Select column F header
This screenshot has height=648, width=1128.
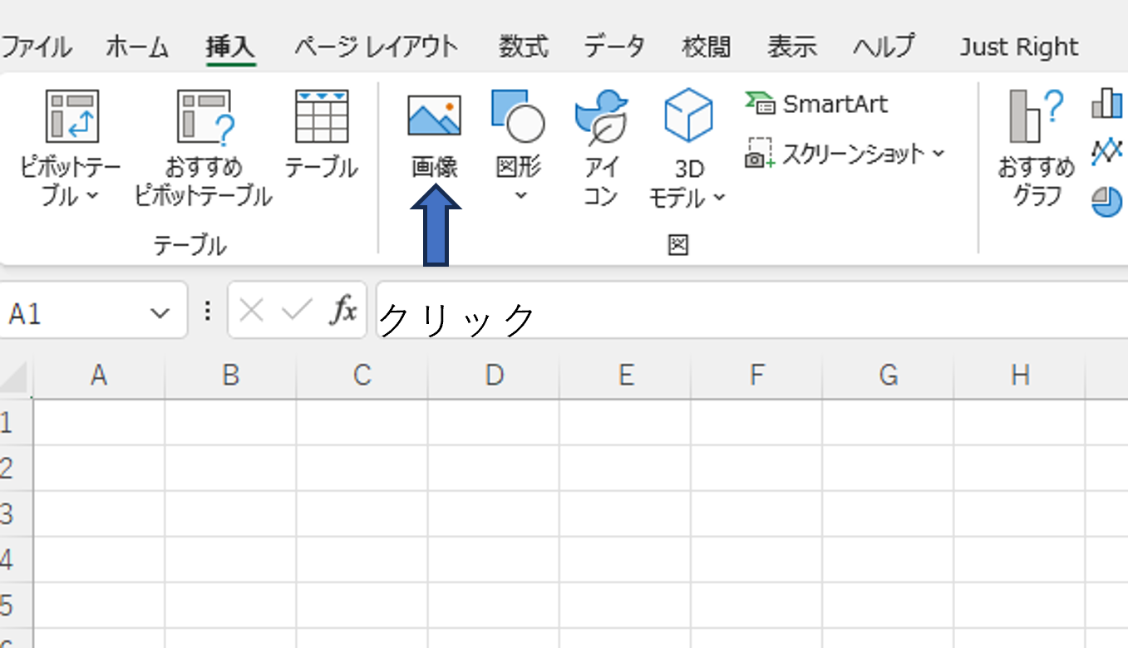[756, 376]
